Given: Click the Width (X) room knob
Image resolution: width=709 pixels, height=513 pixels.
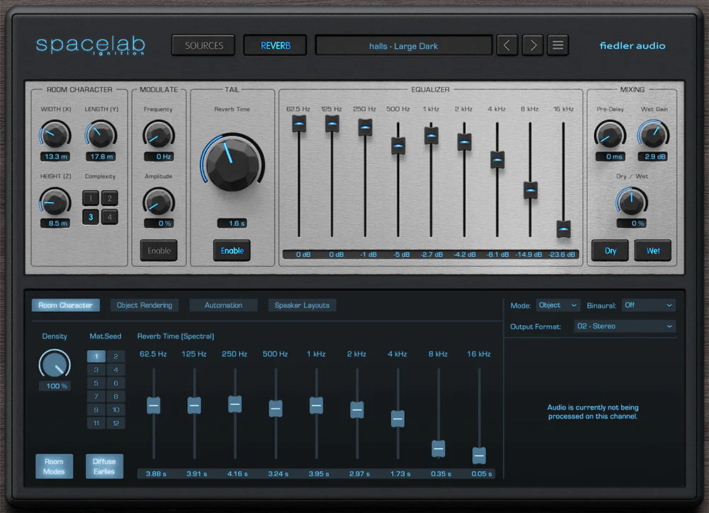Looking at the screenshot, I should point(55,134).
